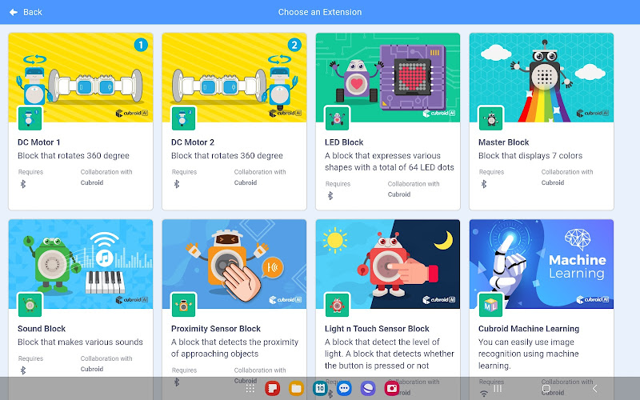The height and width of the screenshot is (400, 640).
Task: Click the DC Motor 1 title
Action: click(x=38, y=142)
